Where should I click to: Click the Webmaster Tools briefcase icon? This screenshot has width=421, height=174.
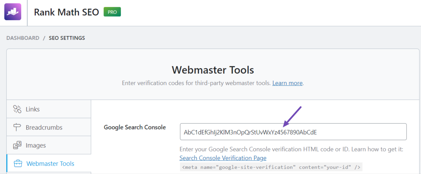[x=18, y=164]
